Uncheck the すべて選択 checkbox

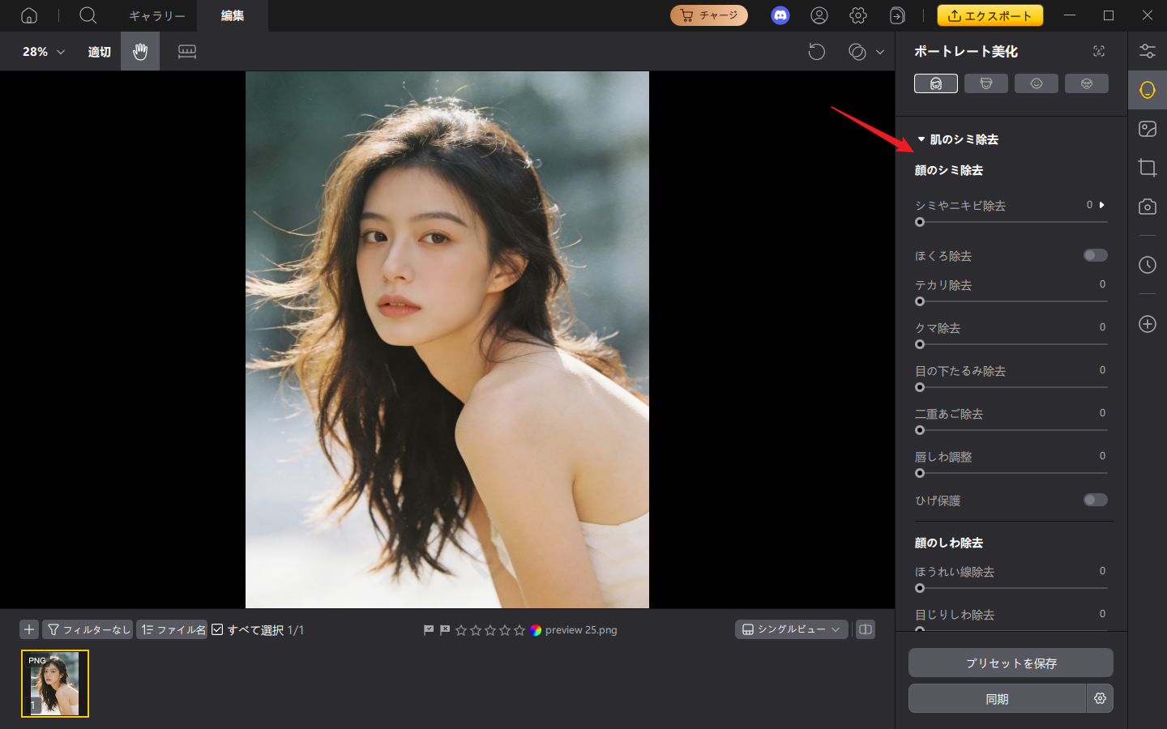pyautogui.click(x=217, y=629)
